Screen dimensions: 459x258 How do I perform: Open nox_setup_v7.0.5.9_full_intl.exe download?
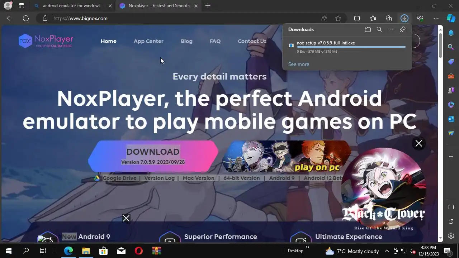(326, 43)
